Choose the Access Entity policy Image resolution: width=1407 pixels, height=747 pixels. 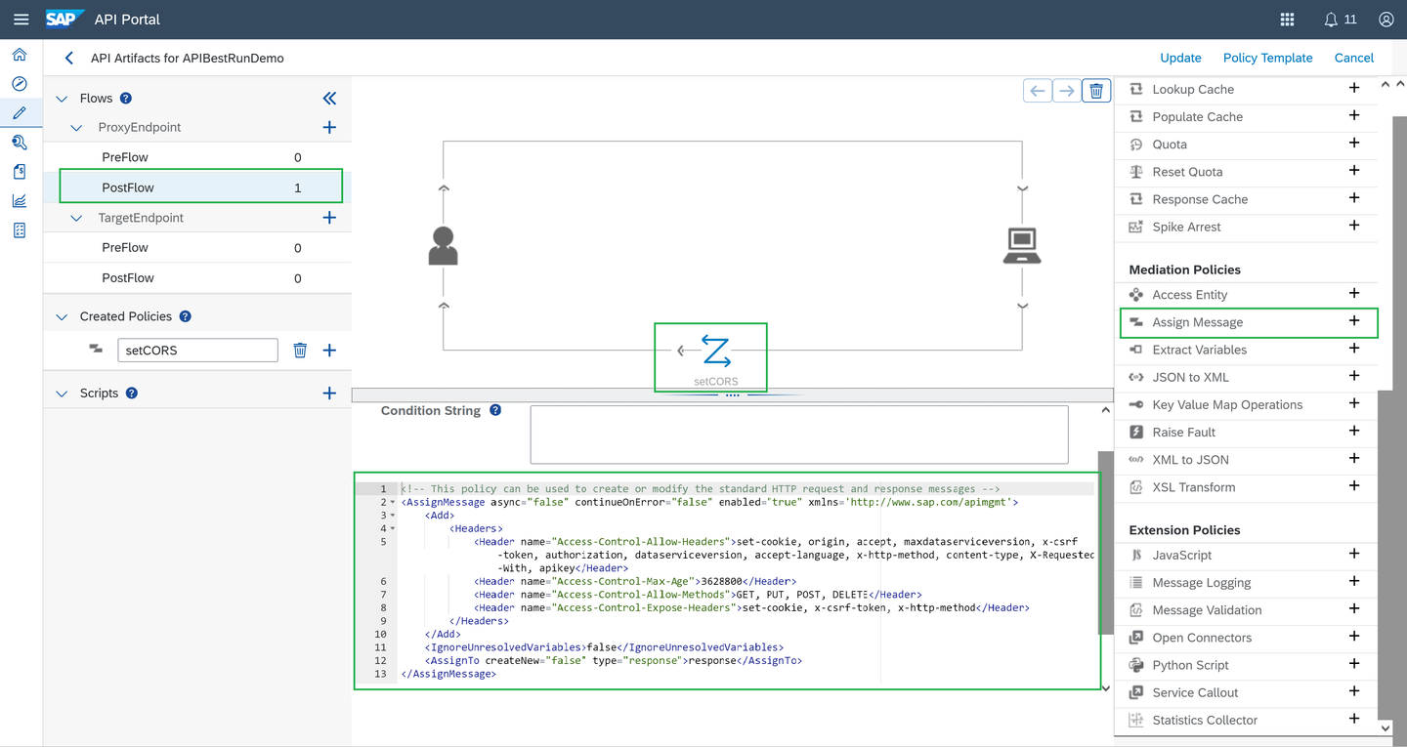[1189, 295]
